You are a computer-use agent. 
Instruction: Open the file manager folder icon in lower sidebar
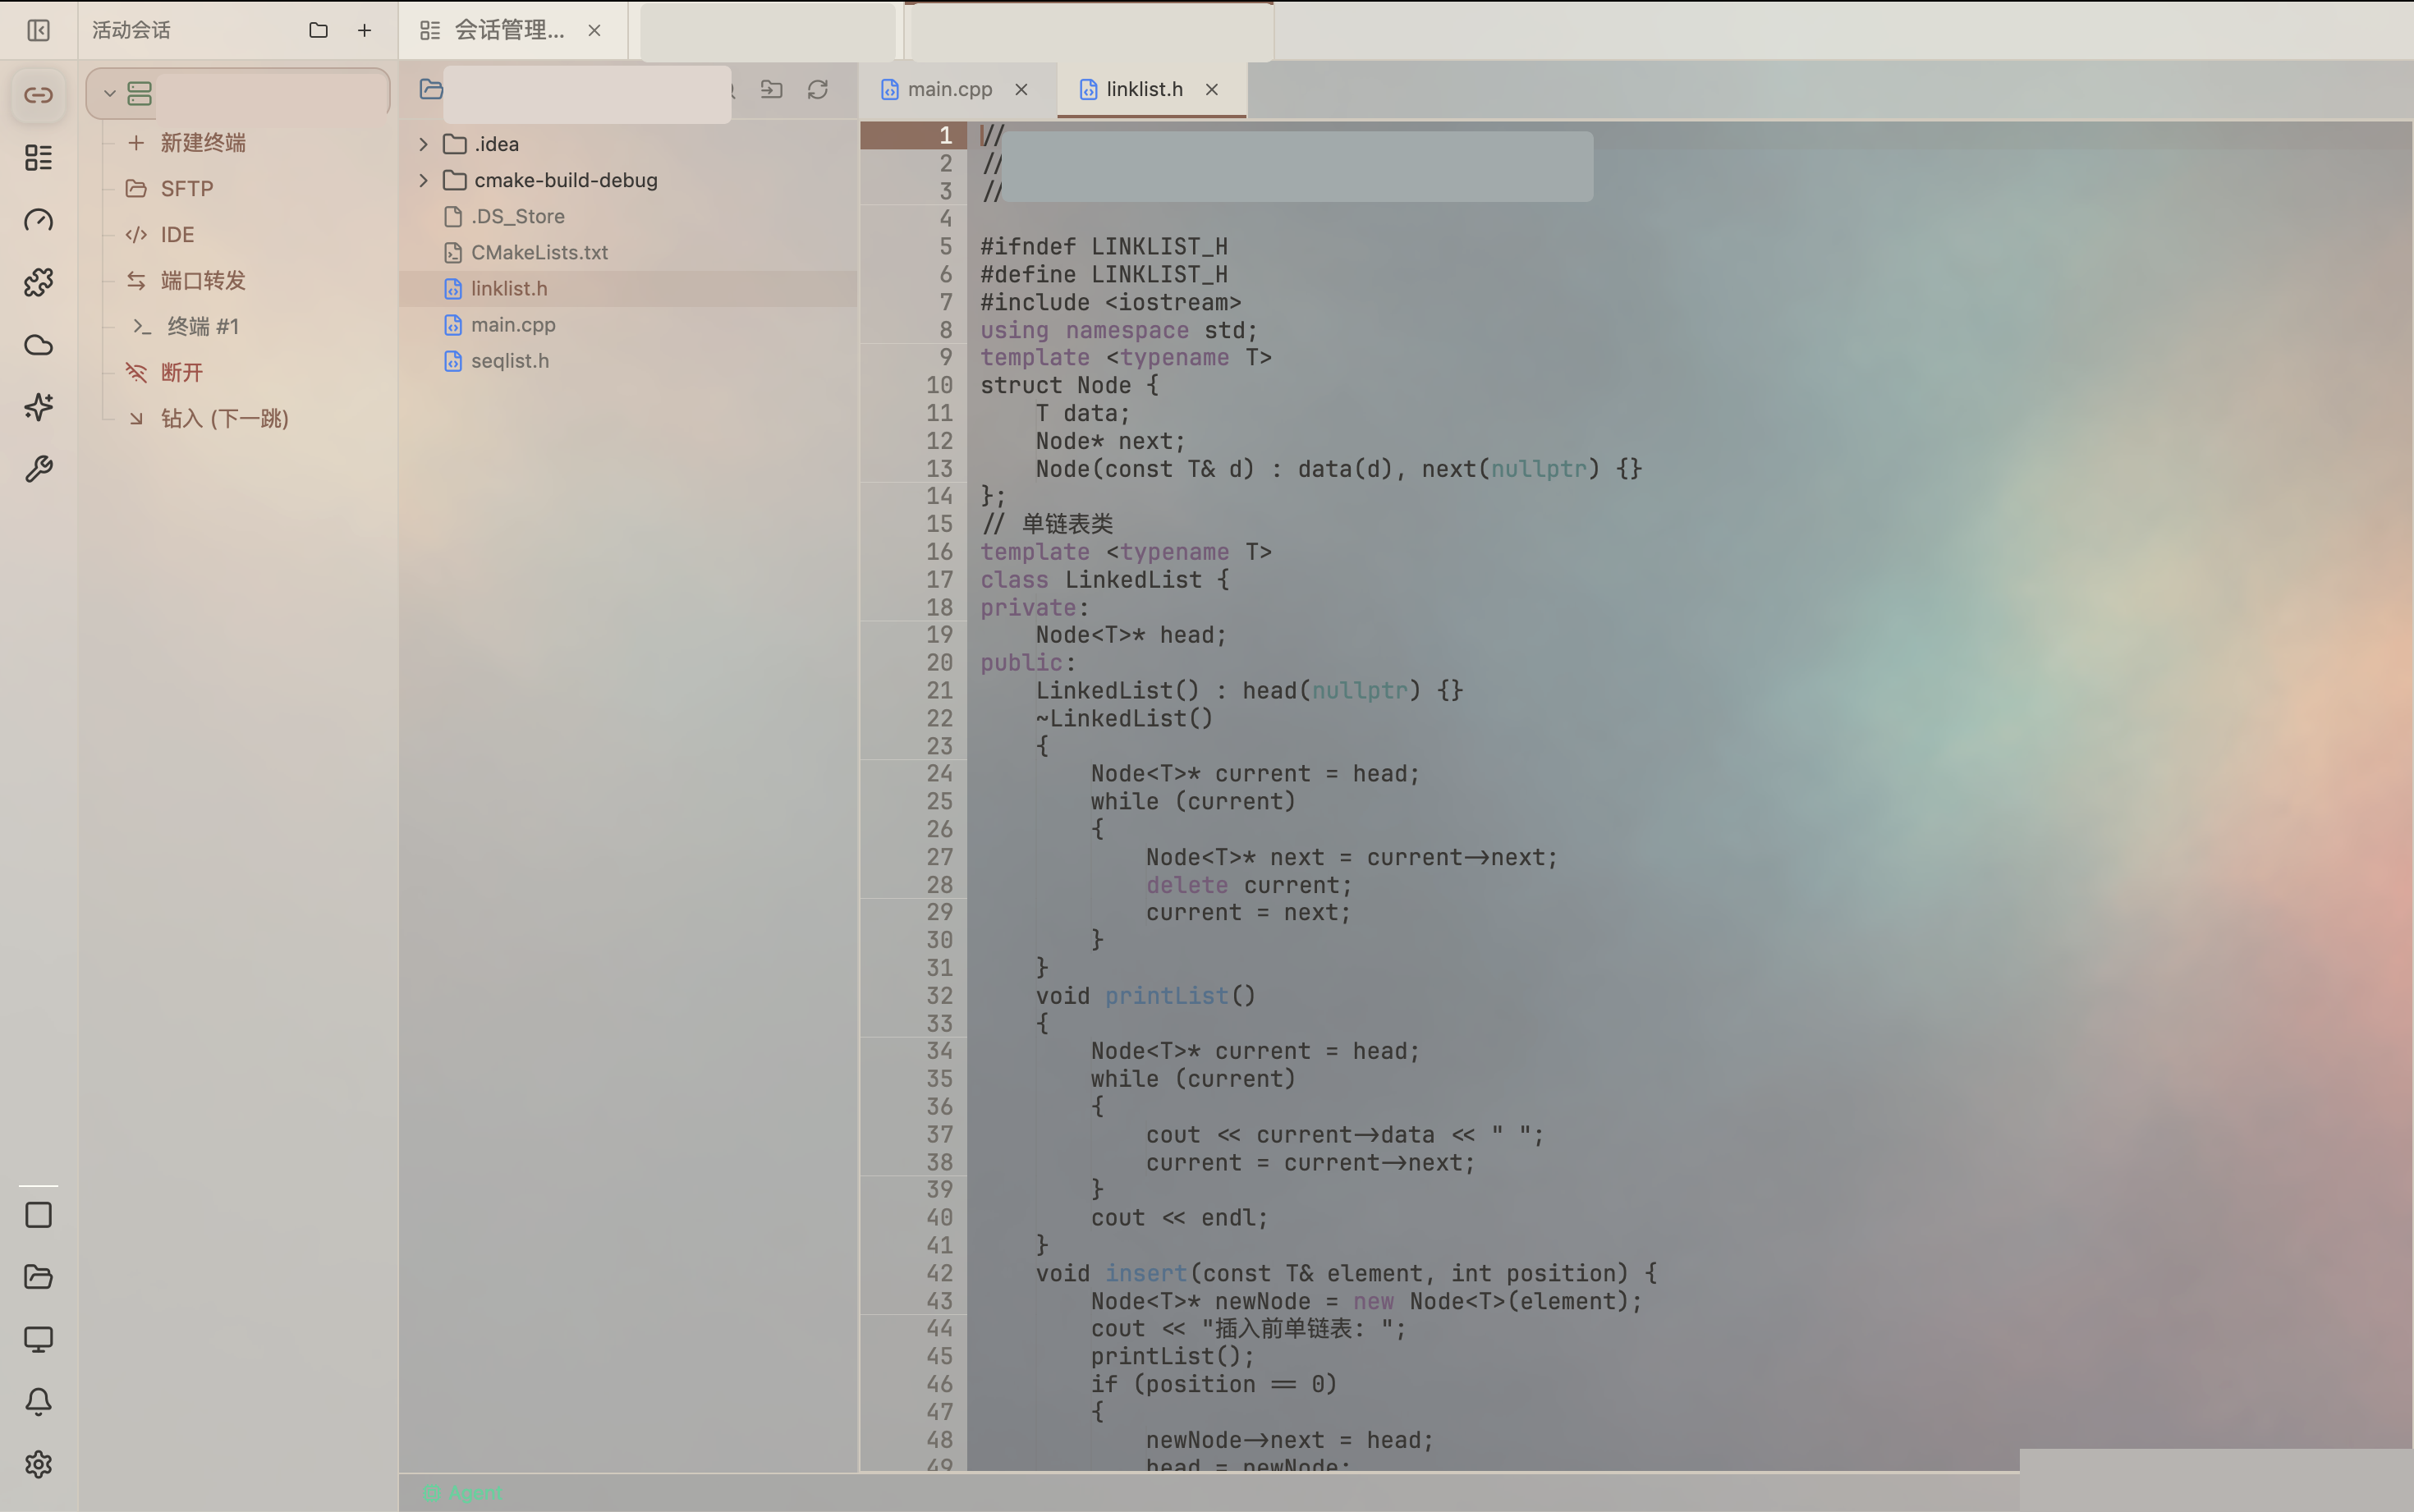(x=38, y=1277)
